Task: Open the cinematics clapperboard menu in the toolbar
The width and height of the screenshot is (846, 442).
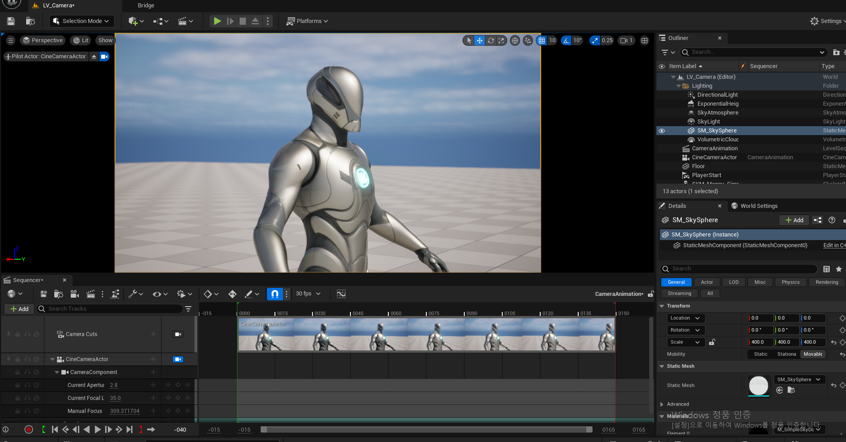Action: click(185, 21)
